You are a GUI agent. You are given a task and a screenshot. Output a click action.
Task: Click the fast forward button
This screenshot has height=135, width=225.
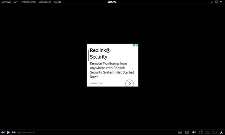14,132
